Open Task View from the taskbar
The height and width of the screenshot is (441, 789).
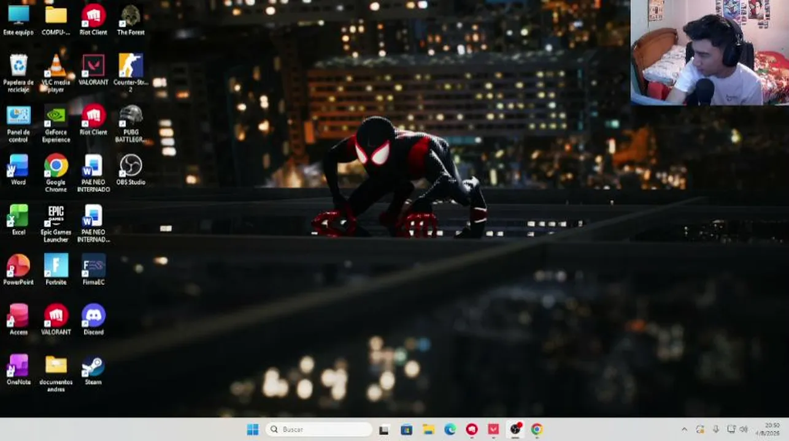pyautogui.click(x=384, y=429)
